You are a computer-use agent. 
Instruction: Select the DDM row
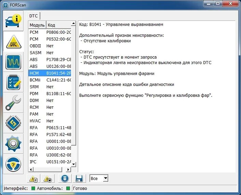click(x=50, y=101)
